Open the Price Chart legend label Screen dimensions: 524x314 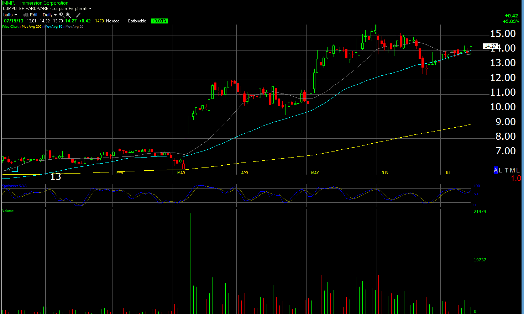[x=10, y=27]
